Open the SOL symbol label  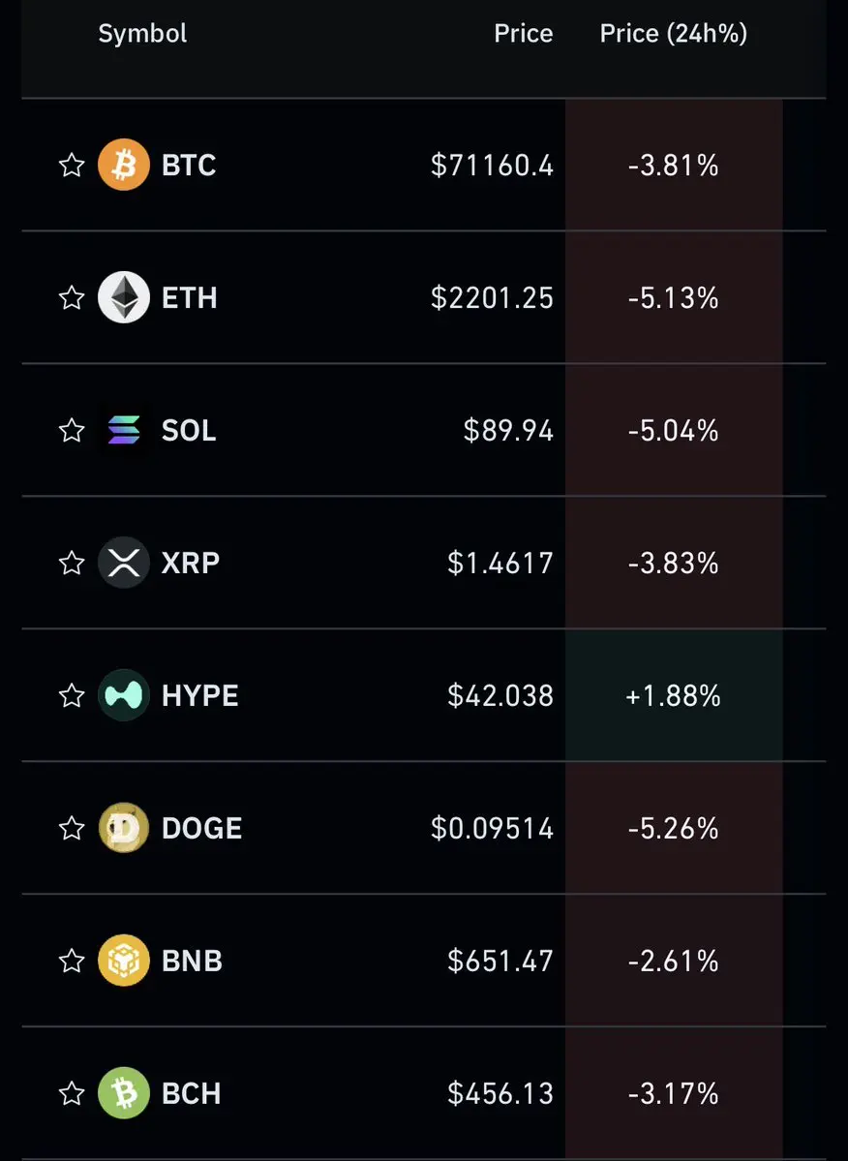(x=189, y=430)
